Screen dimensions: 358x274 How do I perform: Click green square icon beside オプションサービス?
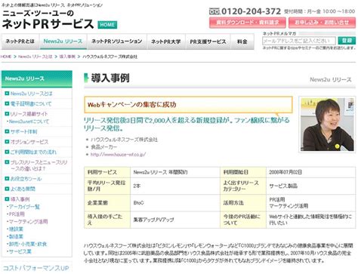[x=7, y=142]
